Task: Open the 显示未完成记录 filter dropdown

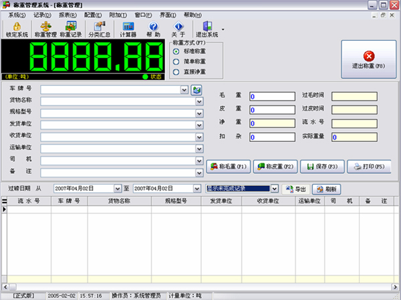Action: 274,189
